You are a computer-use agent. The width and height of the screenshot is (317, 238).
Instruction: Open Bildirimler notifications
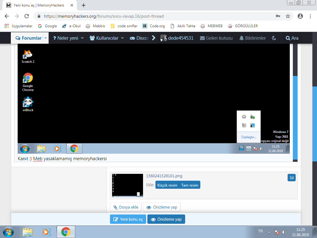[253, 38]
